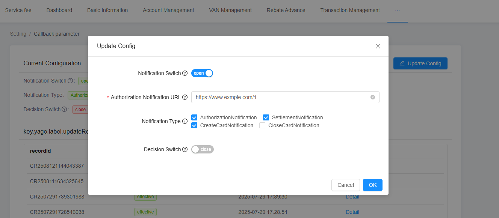Close the Update Config dialog with X
This screenshot has width=499, height=218.
(378, 46)
